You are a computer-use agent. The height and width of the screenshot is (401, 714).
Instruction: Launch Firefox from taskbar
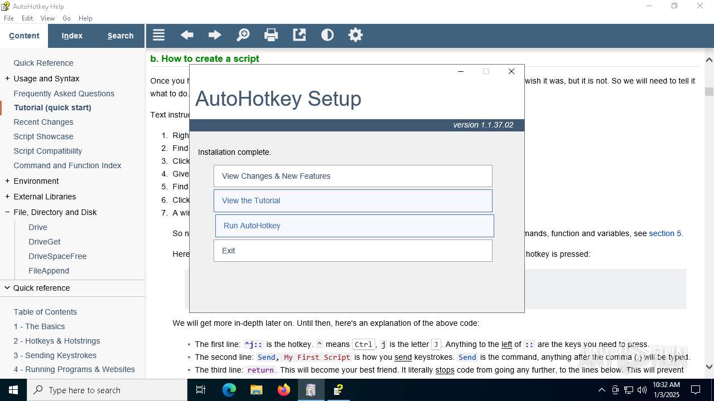pos(284,390)
